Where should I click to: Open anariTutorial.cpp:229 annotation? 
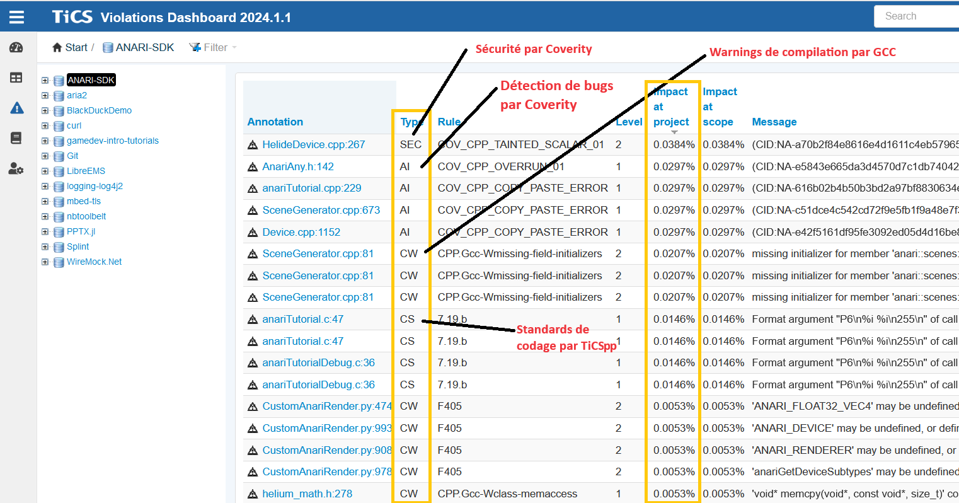312,188
